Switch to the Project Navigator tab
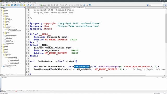This screenshot has height=94, width=167. 8,75
